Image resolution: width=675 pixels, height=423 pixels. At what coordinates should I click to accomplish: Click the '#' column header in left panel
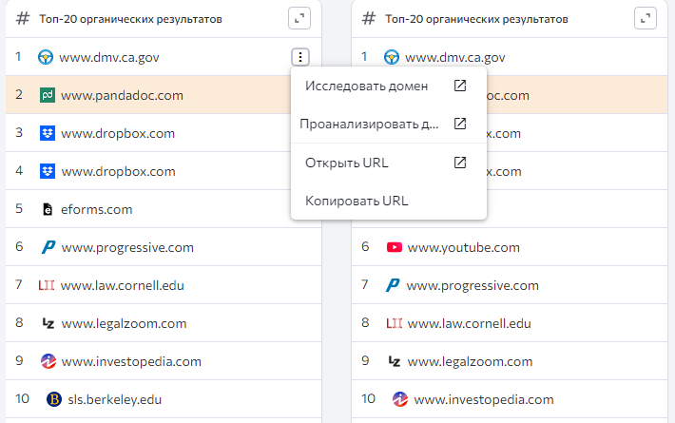coord(23,18)
